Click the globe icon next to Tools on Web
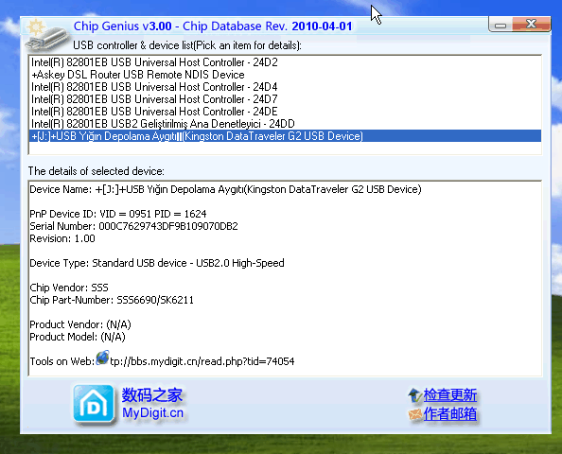 [x=102, y=358]
